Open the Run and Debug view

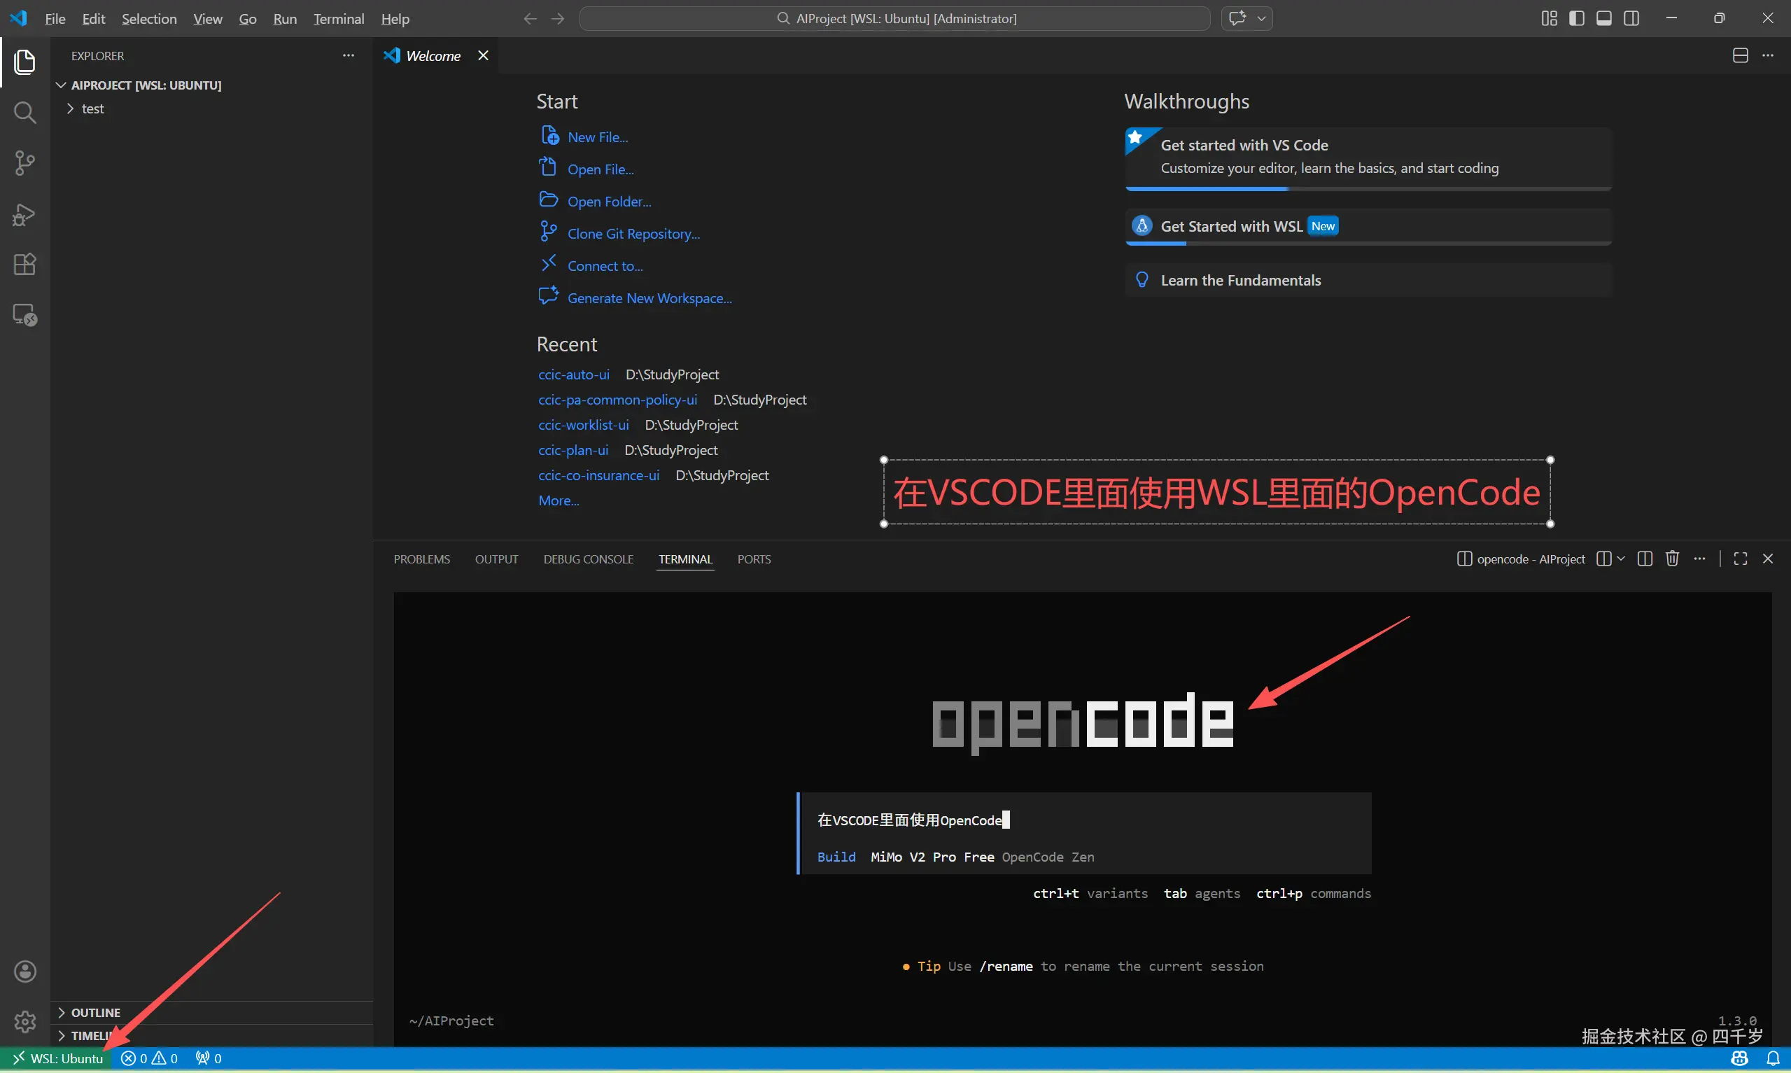[24, 214]
